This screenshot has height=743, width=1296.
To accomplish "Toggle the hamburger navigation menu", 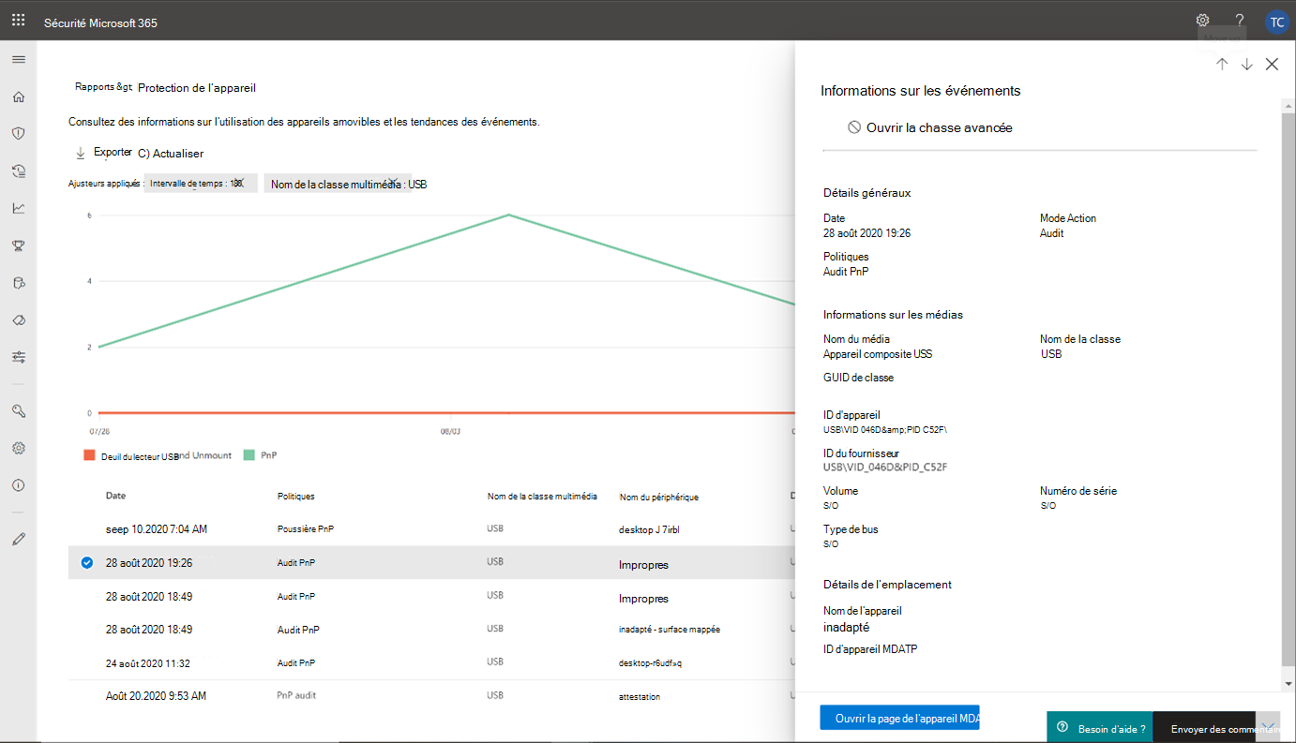I will click(18, 59).
